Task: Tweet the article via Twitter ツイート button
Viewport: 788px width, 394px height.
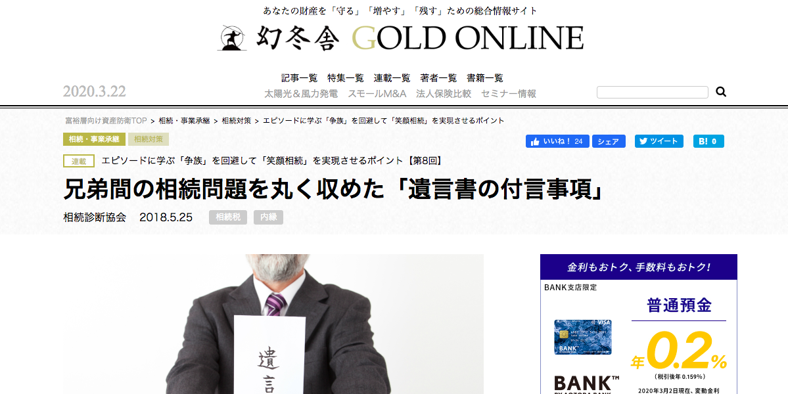Action: [659, 141]
